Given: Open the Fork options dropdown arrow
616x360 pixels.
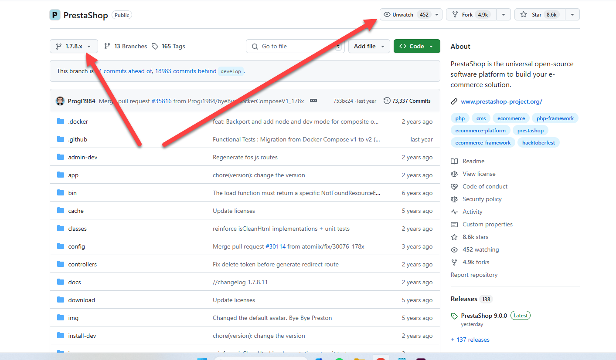Looking at the screenshot, I should click(504, 15).
